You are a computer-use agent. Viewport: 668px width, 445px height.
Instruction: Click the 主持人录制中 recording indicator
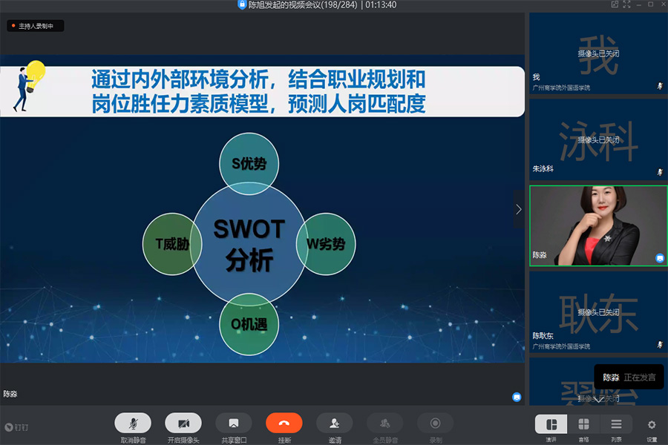36,26
